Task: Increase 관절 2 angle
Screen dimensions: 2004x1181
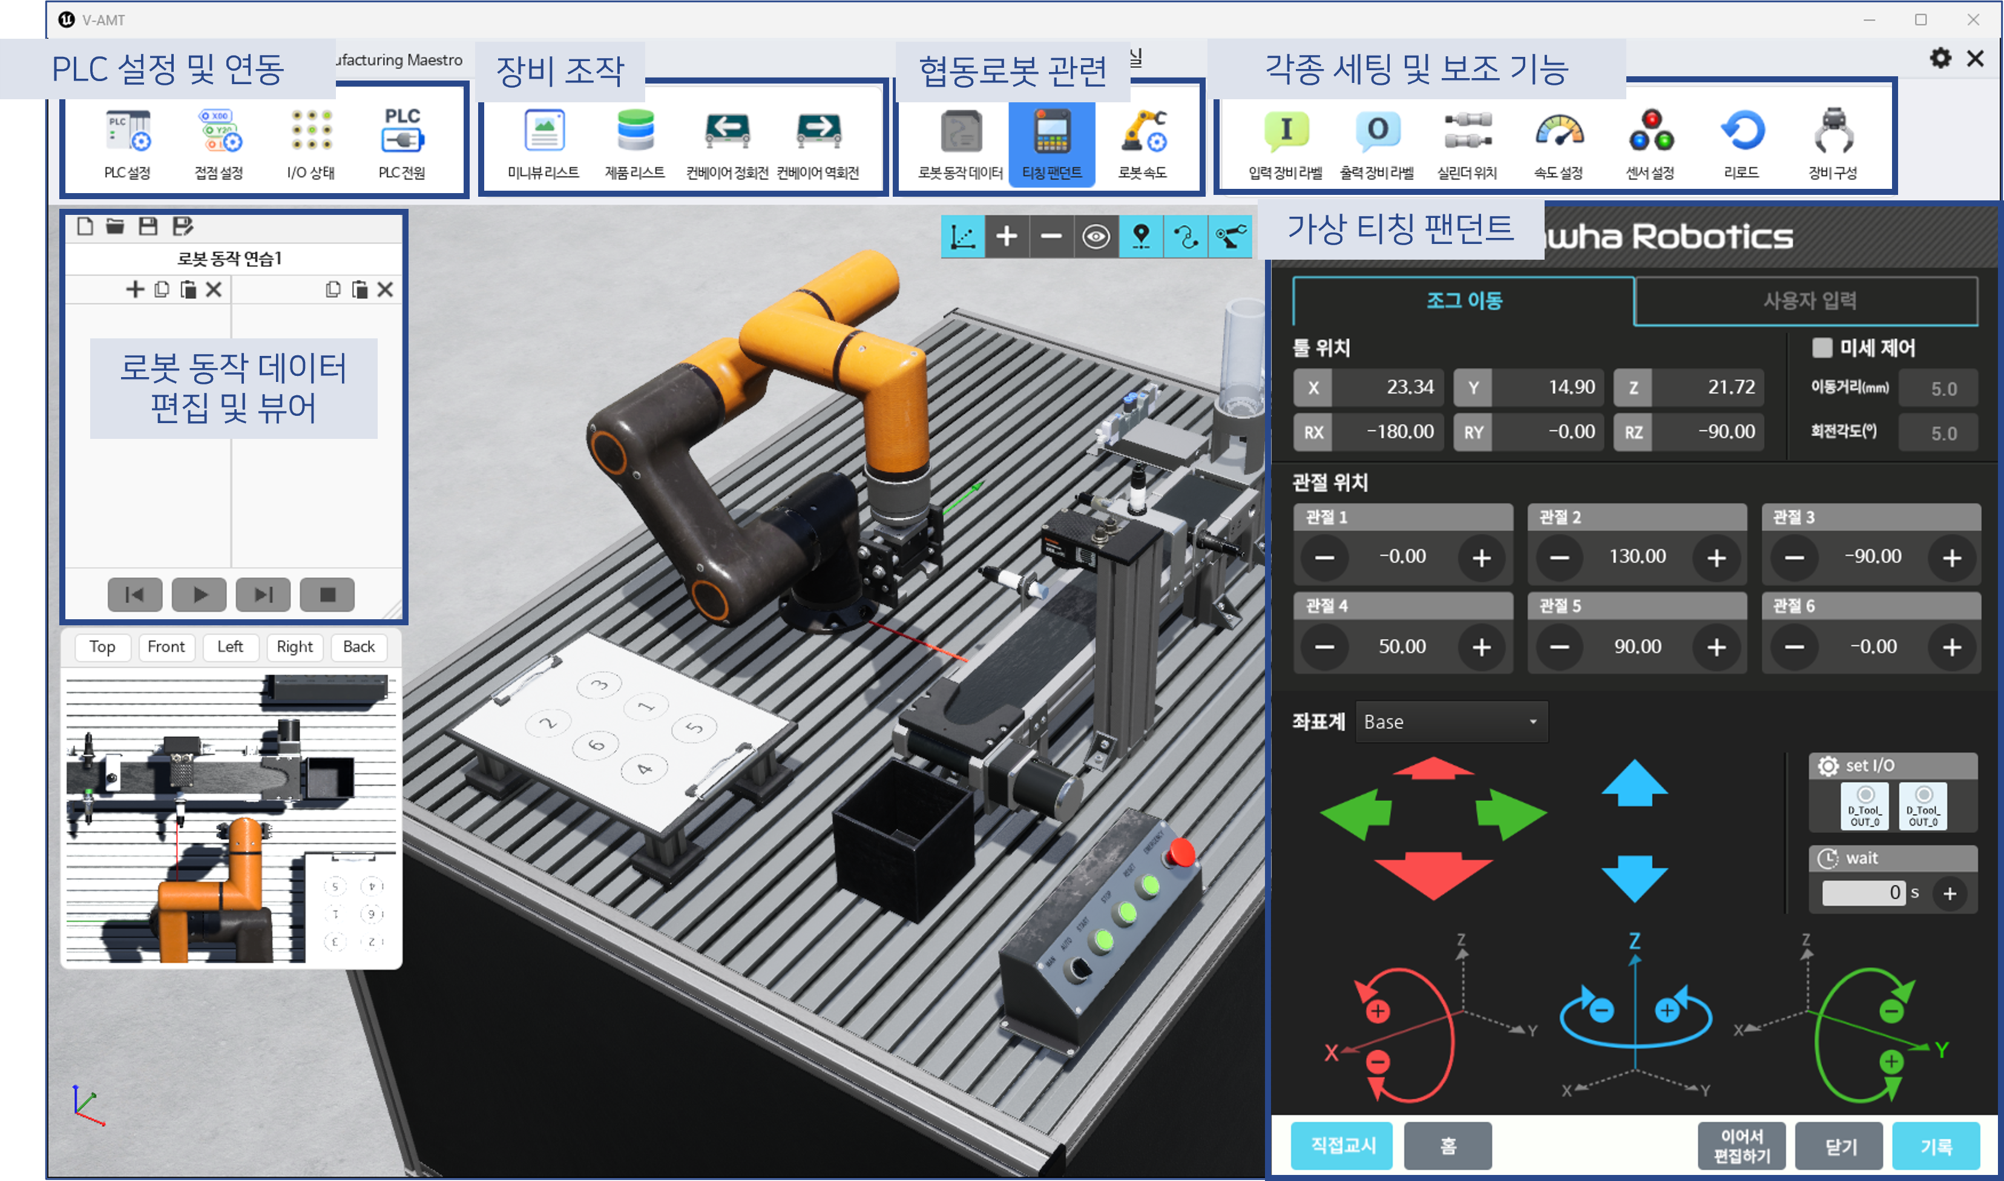Action: [1717, 558]
